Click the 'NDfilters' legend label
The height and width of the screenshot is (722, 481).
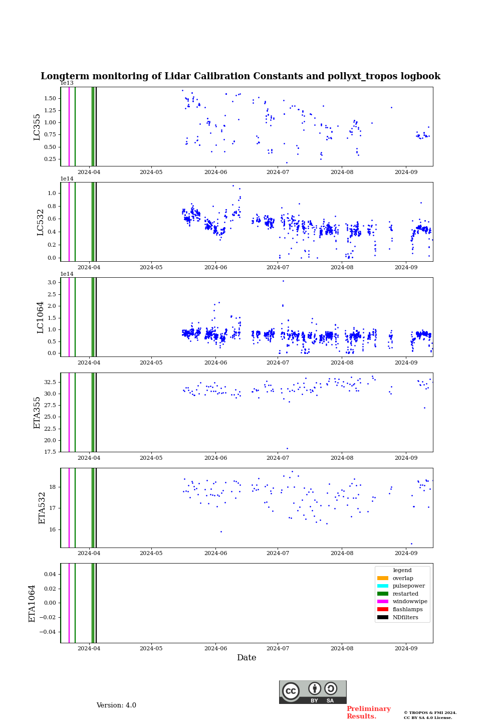click(x=405, y=617)
